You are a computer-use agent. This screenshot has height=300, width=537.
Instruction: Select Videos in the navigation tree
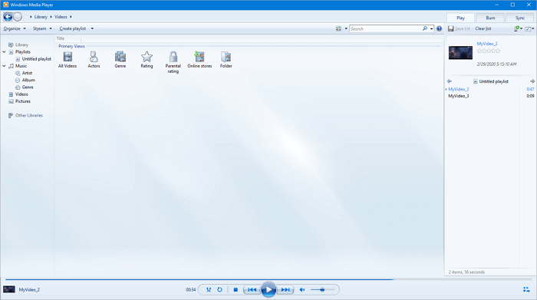(x=18, y=94)
